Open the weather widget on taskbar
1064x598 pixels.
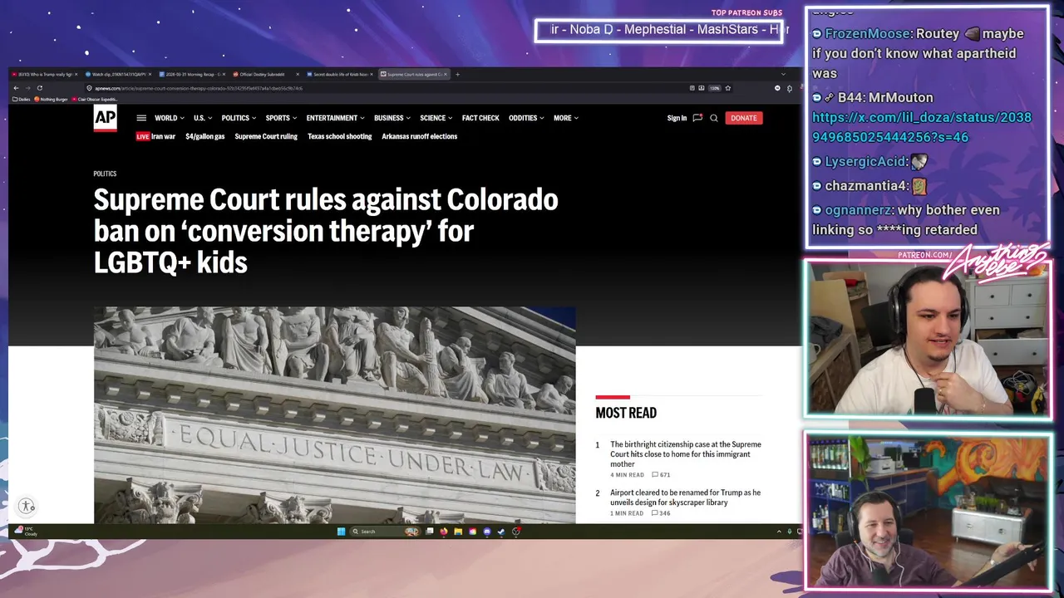[26, 531]
